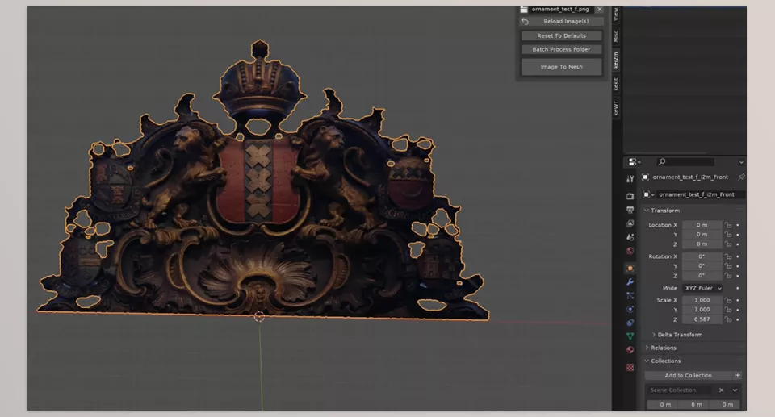775x417 pixels.
Task: Click Reset To Defaults
Action: pyautogui.click(x=562, y=35)
